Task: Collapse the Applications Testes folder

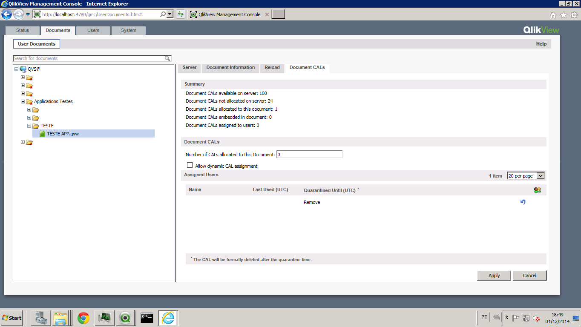Action: coord(23,102)
